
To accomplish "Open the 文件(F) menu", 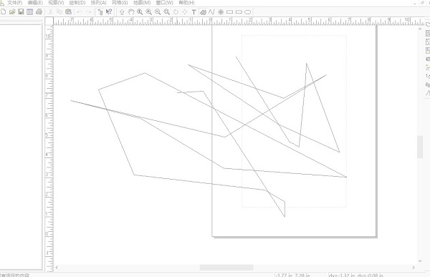I will coord(14,3).
